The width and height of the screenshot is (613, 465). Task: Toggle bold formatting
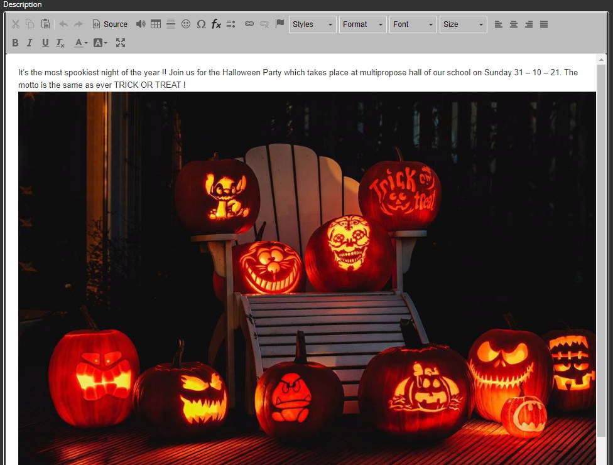coord(15,43)
